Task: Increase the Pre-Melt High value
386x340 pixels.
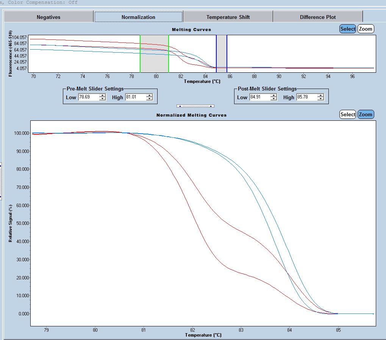Action: point(149,96)
